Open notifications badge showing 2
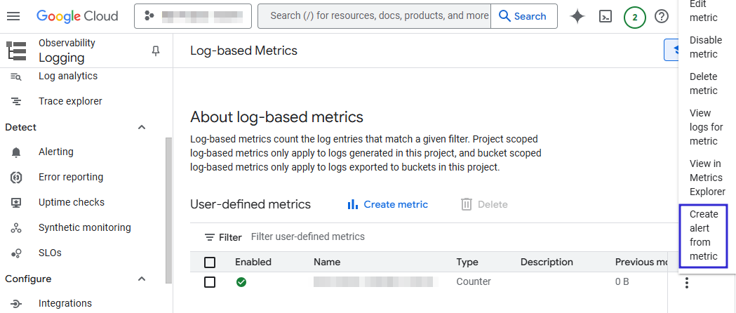Viewport: 736px width, 313px height. [634, 18]
